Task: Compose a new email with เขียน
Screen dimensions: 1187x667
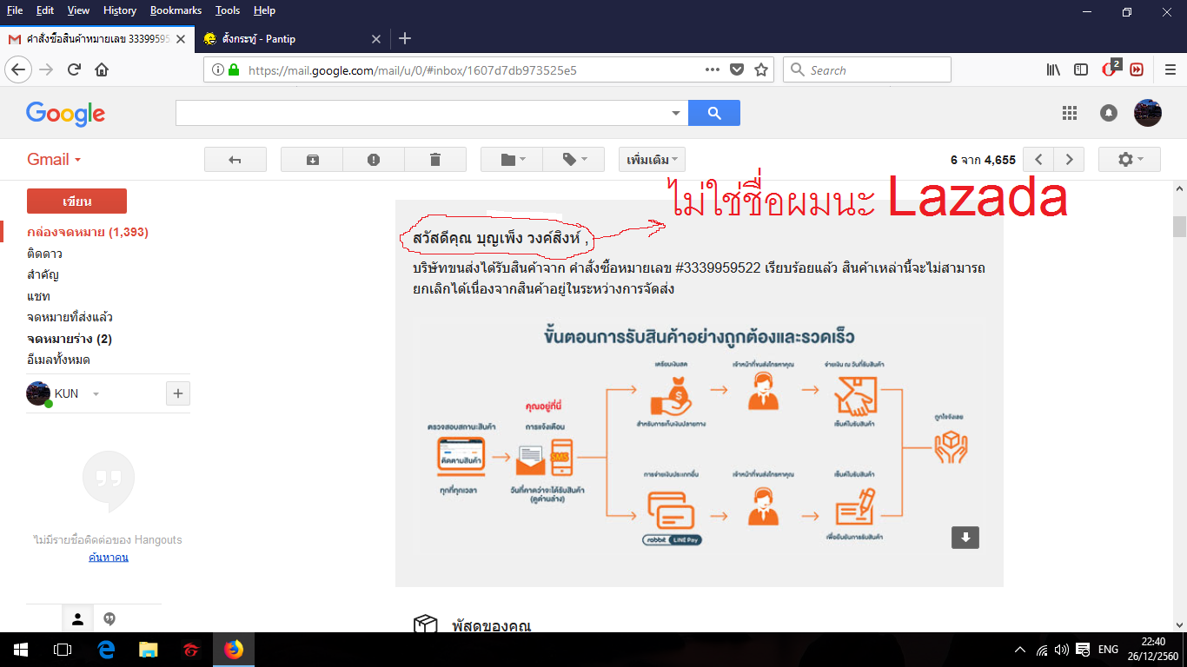Action: [x=76, y=201]
